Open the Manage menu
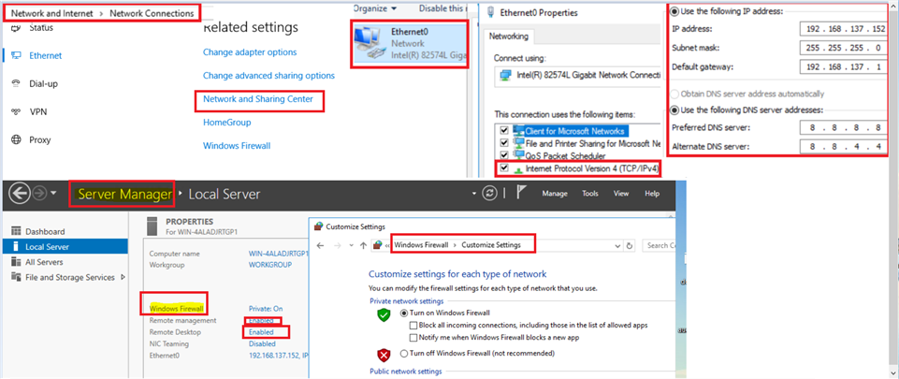The image size is (899, 379). 555,194
